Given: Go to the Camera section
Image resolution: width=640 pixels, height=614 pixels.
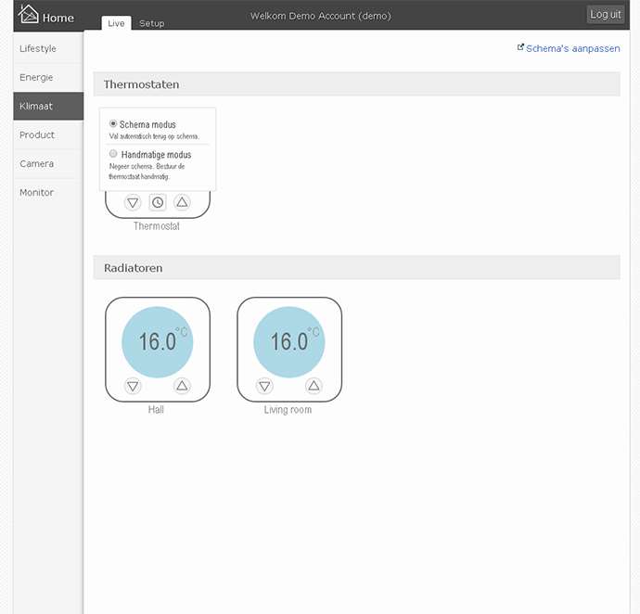Looking at the screenshot, I should (x=36, y=163).
